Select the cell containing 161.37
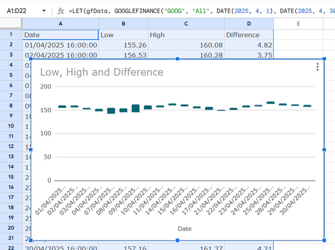Screen dimensions: 335x250 pos(186,248)
